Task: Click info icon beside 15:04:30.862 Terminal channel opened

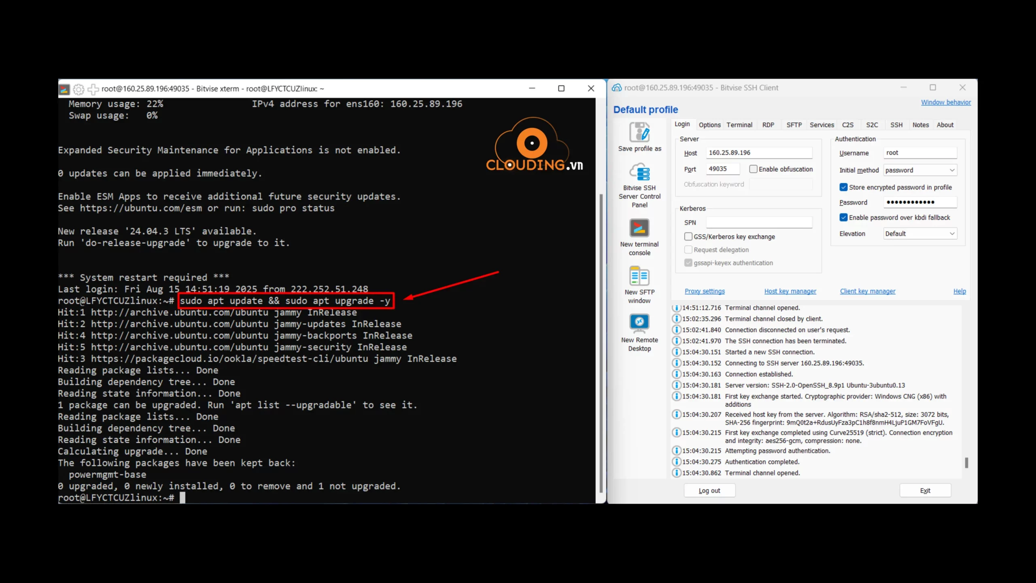Action: 676,473
